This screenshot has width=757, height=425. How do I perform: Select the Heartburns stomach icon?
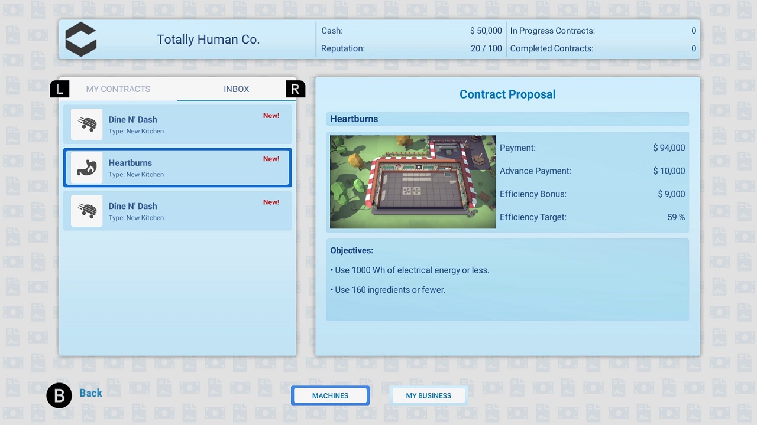(86, 167)
